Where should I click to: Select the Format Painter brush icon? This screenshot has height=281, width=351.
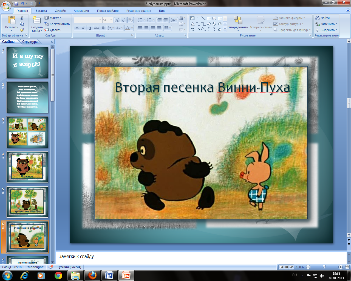tap(22, 30)
